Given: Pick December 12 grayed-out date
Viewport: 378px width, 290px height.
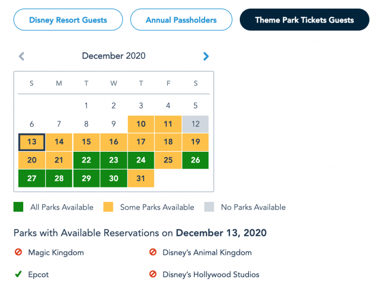Looking at the screenshot, I should [195, 124].
